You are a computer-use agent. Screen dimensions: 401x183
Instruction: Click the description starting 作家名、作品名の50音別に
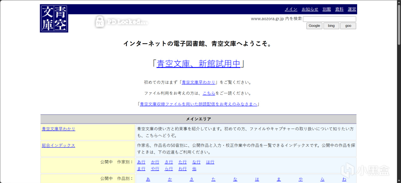tap(246, 149)
